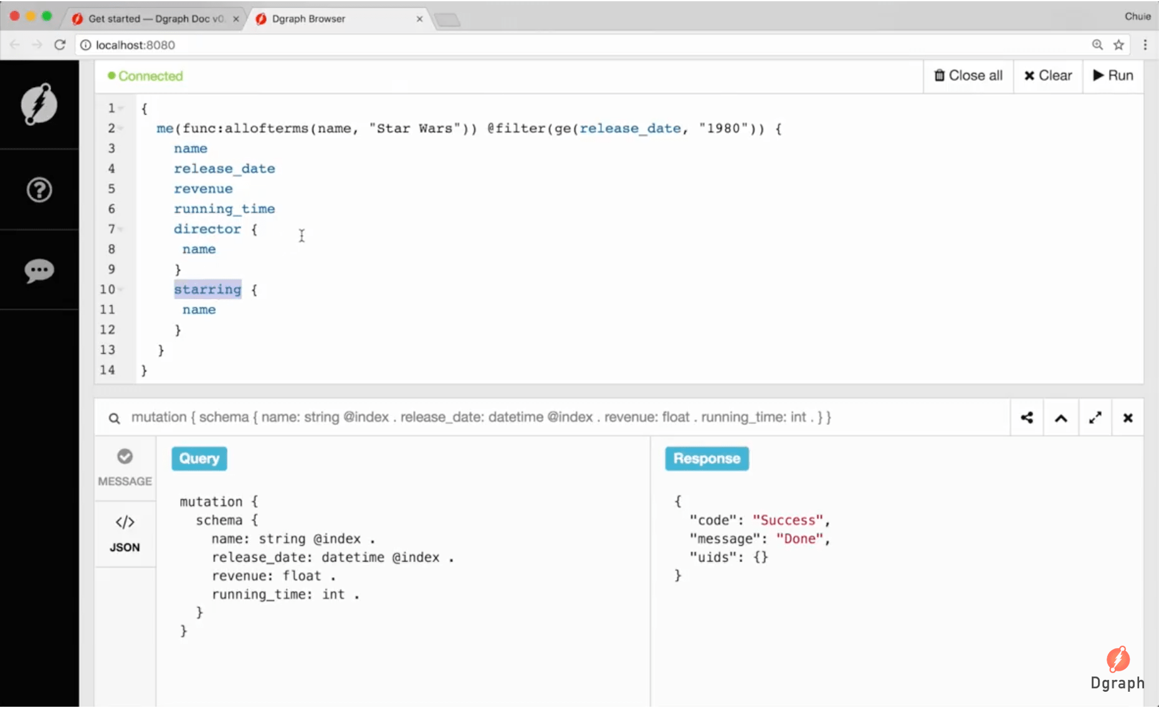Screen dimensions: 1159x708
Task: Open the help question mark icon
Action: [x=39, y=190]
